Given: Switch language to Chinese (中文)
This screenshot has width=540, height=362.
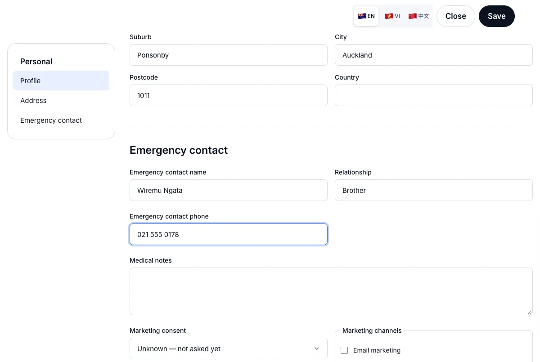Looking at the screenshot, I should (x=418, y=16).
